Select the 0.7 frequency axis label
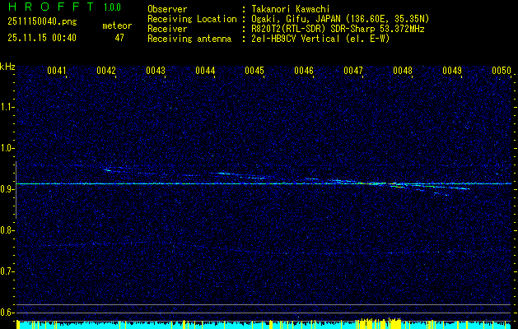This screenshot has height=329, width=518. point(7,271)
